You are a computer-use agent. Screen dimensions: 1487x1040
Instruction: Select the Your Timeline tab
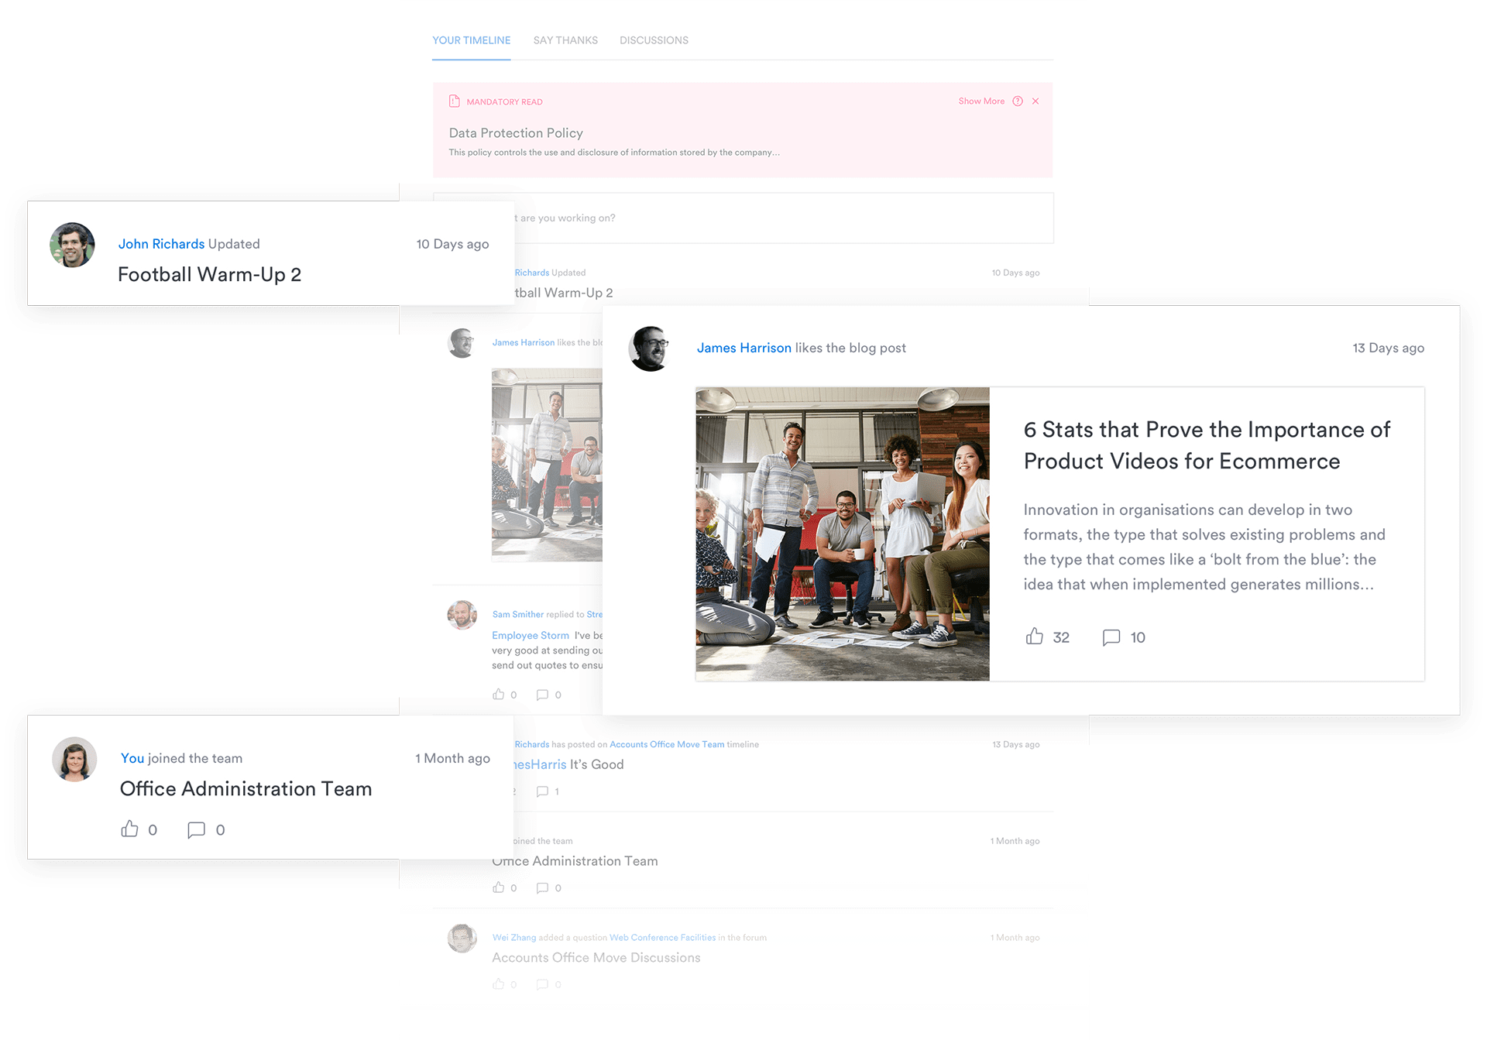click(x=471, y=39)
